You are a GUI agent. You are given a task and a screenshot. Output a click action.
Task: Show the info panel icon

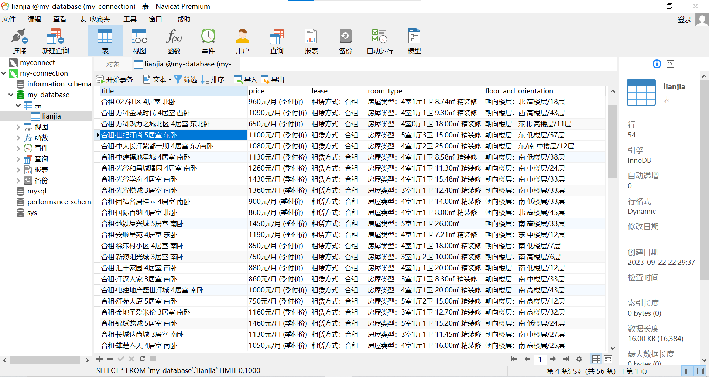click(657, 64)
